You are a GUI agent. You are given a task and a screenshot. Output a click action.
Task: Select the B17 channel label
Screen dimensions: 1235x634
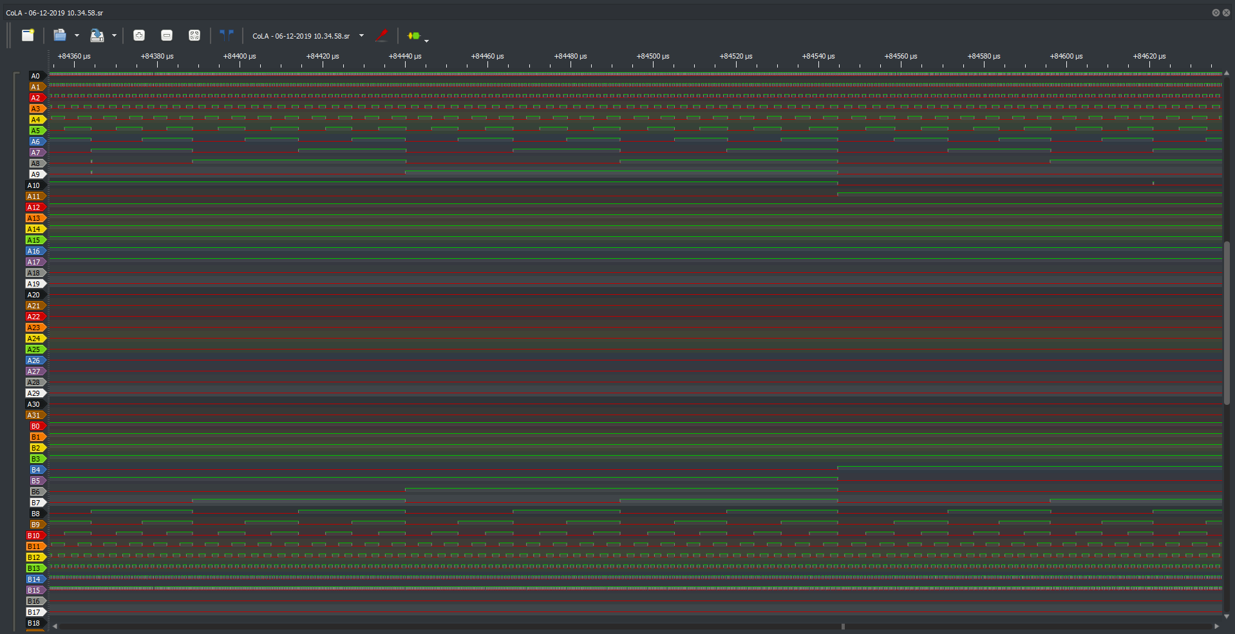point(35,612)
